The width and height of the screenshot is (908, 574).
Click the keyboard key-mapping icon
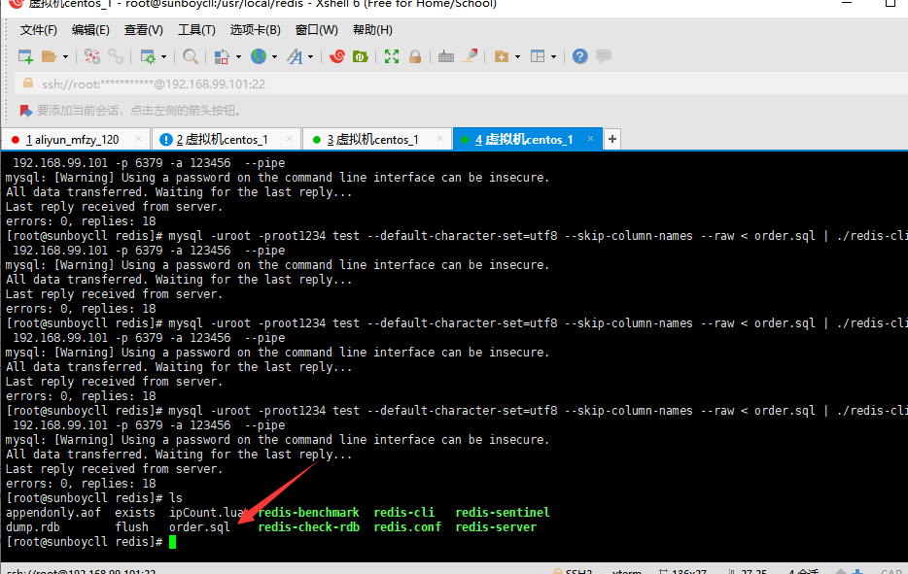446,56
